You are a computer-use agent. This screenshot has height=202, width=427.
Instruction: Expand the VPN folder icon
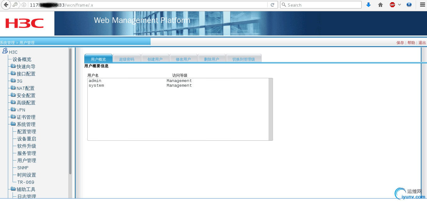pos(13,110)
